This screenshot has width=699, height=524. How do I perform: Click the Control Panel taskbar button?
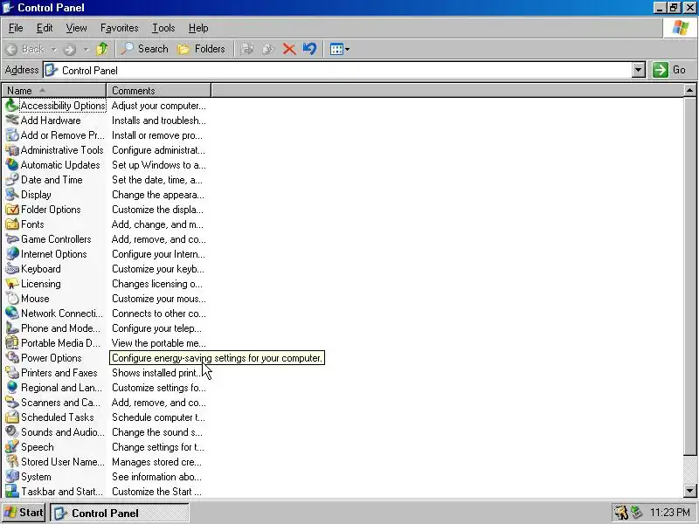(120, 513)
